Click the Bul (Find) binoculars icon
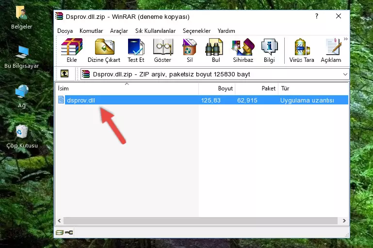Screen dimensions: 373x248 coord(216,50)
